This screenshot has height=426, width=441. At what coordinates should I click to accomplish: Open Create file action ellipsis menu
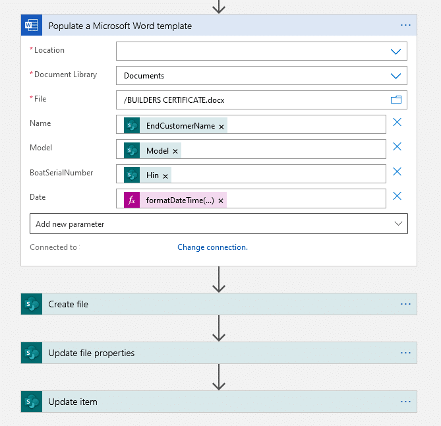pyautogui.click(x=405, y=304)
